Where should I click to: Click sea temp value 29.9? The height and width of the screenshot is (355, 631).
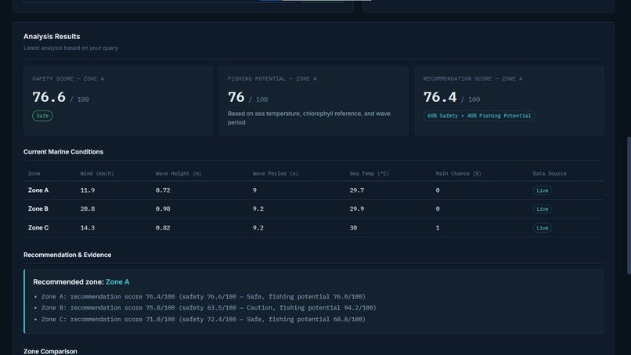[356, 208]
